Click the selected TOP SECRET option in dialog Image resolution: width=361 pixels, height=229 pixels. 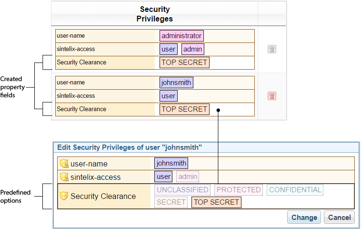pos(216,202)
